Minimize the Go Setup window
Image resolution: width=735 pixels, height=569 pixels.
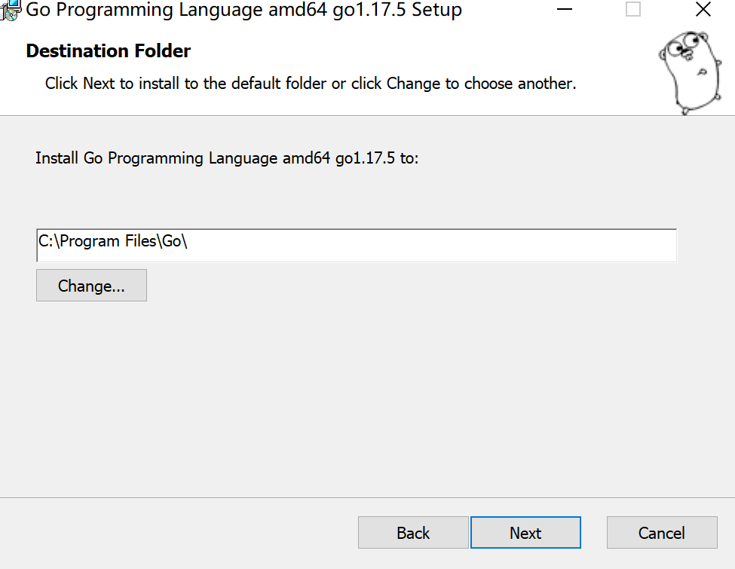[565, 10]
